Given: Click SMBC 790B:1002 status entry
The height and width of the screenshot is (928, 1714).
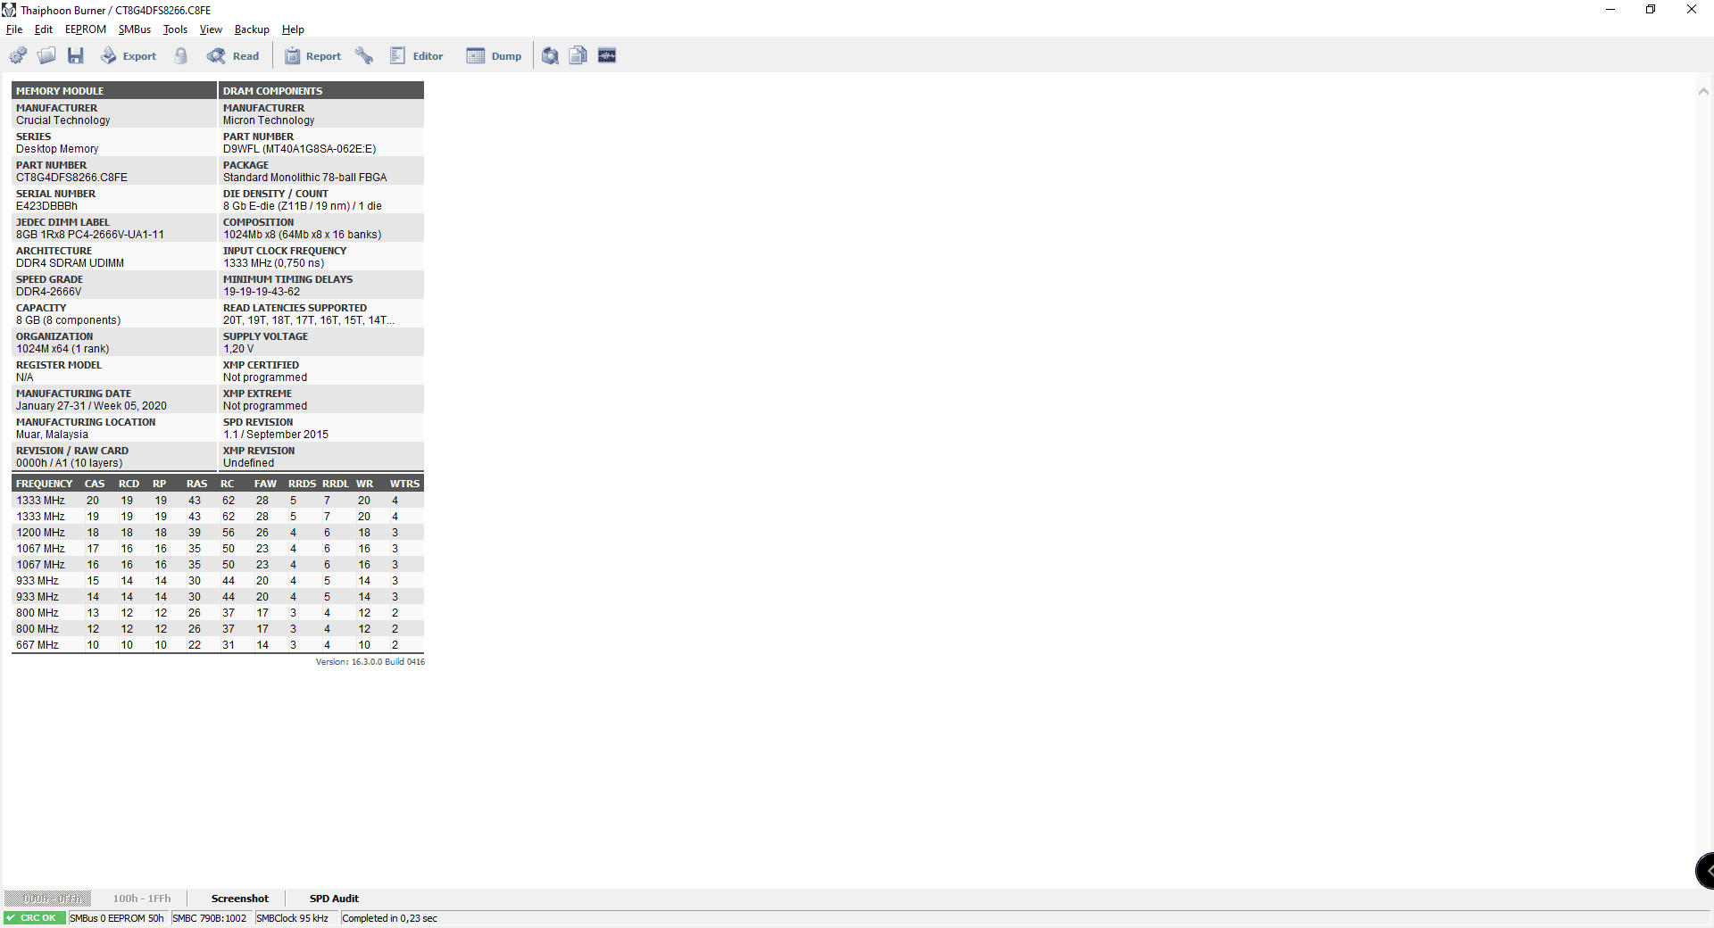Looking at the screenshot, I should coord(211,918).
